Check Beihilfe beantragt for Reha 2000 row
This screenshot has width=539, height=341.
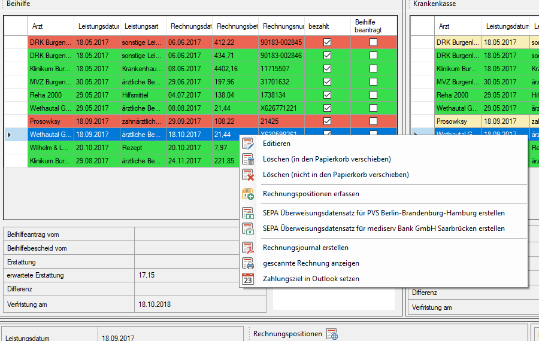pos(373,95)
